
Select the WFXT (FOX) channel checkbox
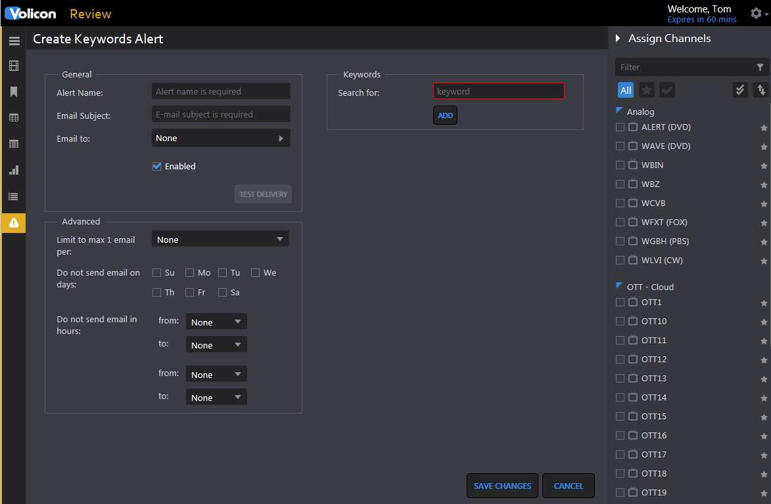coord(620,222)
